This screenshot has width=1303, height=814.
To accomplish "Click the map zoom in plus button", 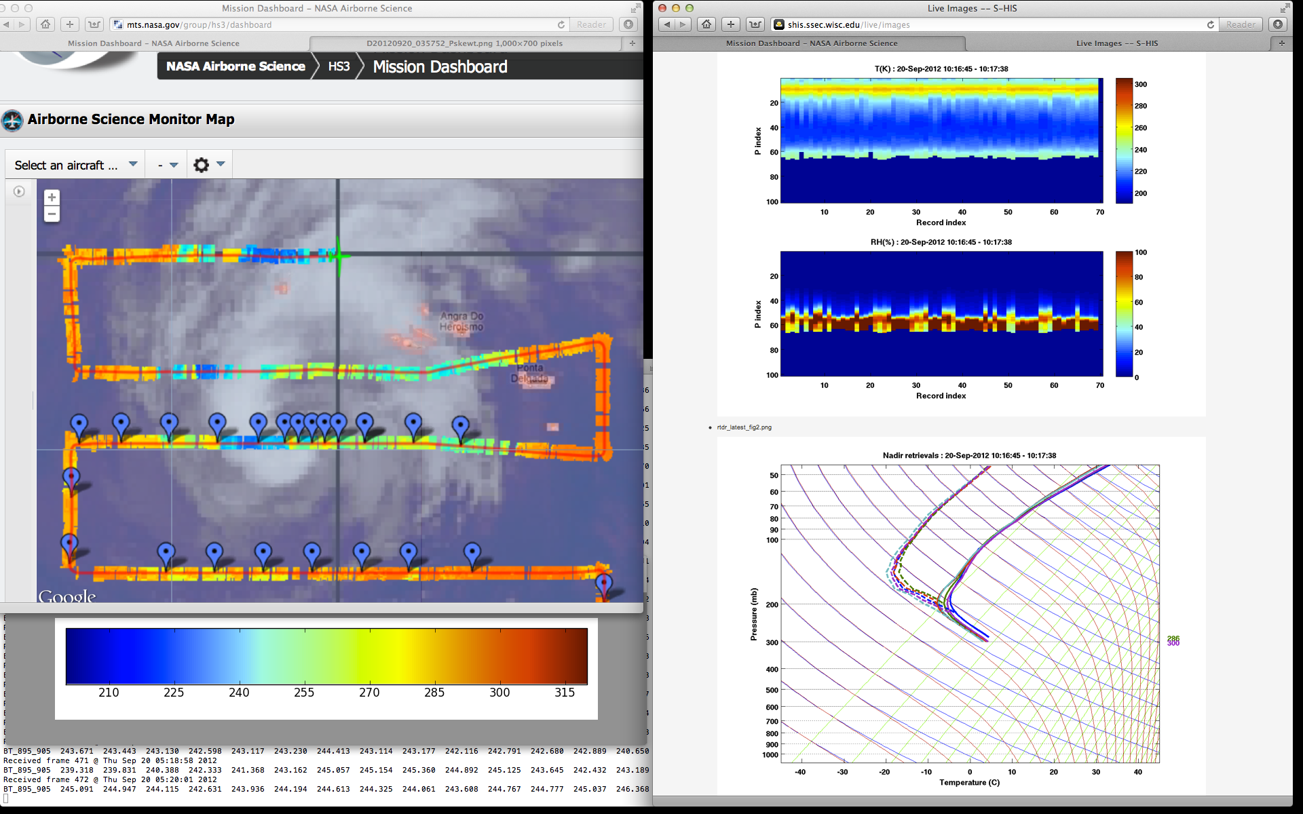I will [x=52, y=197].
